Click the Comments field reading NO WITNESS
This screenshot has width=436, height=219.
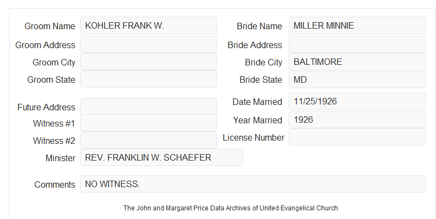[253, 184]
